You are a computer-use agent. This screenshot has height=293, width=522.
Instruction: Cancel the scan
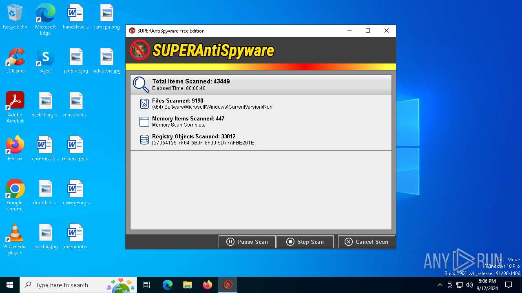pyautogui.click(x=366, y=242)
